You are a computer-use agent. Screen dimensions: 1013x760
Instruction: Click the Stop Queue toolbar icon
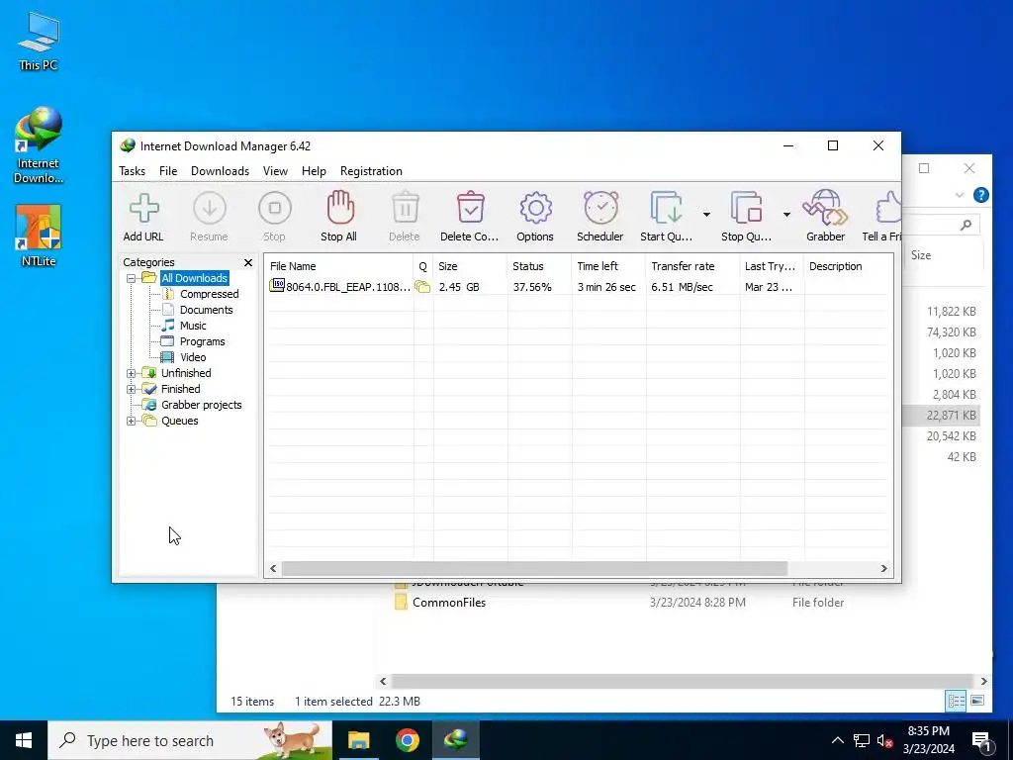tap(746, 208)
